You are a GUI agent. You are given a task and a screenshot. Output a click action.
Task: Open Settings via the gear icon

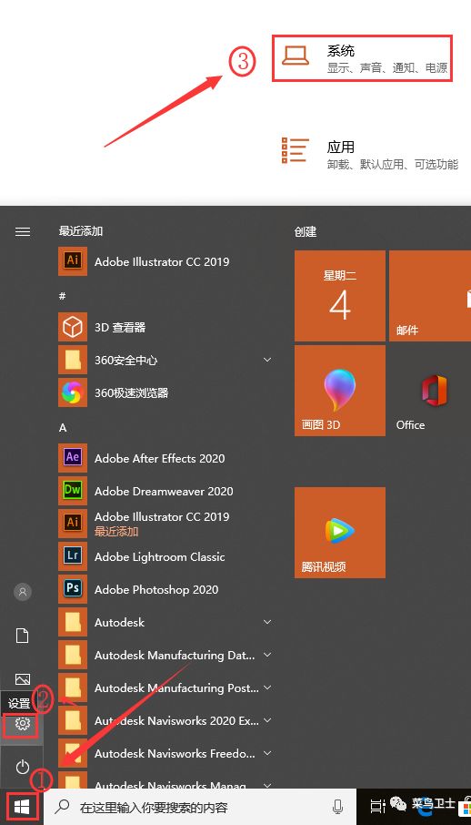click(x=22, y=724)
